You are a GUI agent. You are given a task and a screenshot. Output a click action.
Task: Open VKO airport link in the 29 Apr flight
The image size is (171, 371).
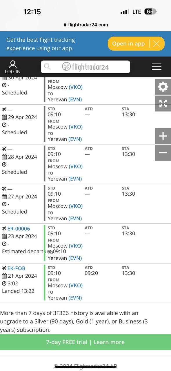(x=76, y=127)
